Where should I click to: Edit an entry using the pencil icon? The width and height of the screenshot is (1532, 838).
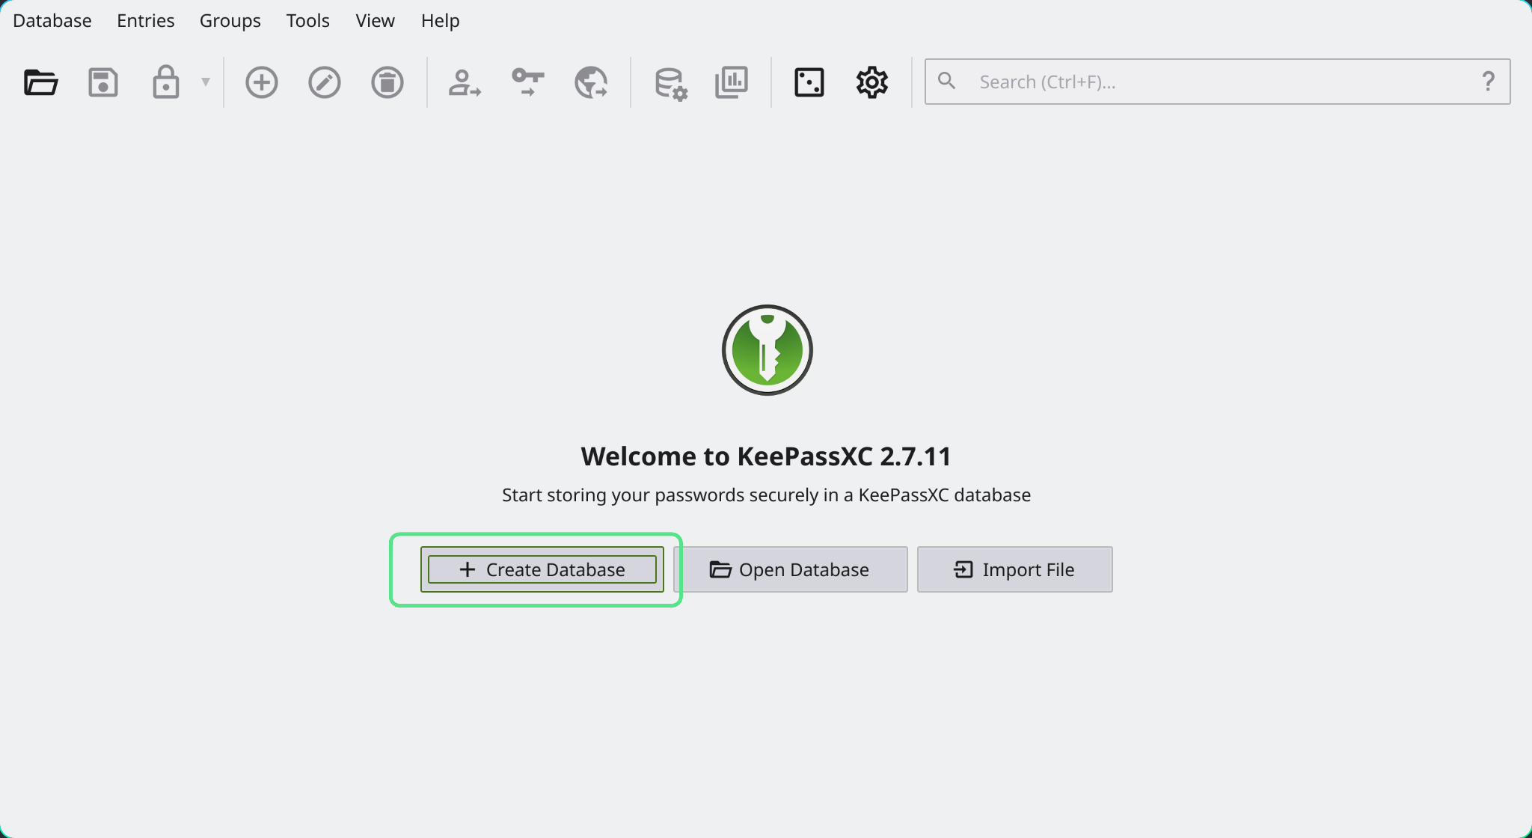coord(324,82)
